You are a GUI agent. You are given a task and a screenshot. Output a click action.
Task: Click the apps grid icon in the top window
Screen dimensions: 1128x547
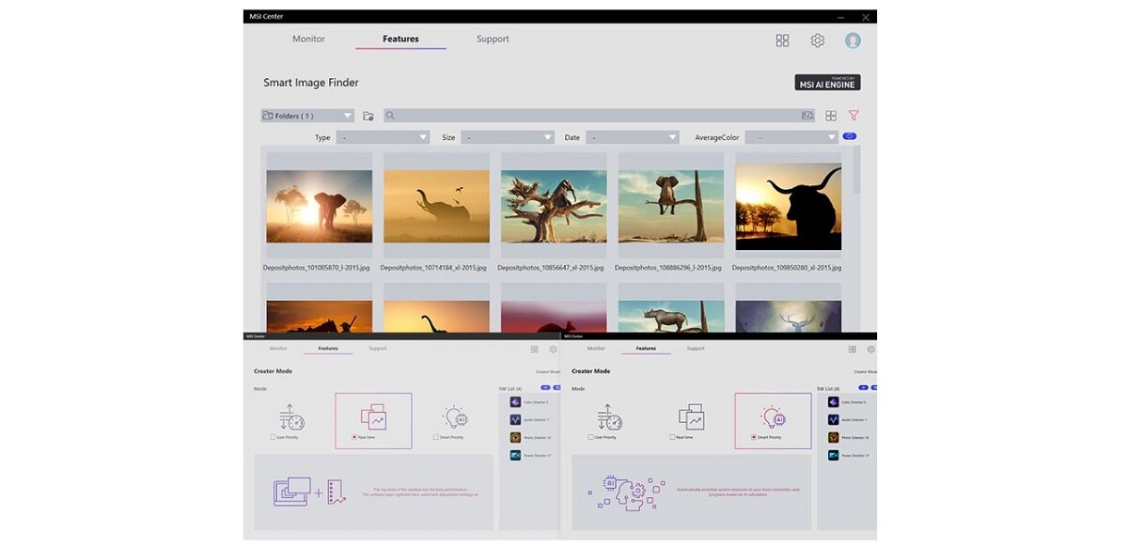(782, 40)
